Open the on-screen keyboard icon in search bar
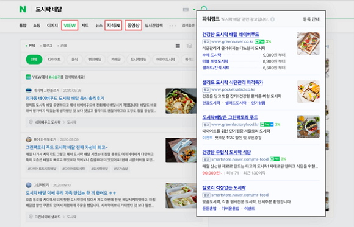The image size is (354, 227). [186, 10]
